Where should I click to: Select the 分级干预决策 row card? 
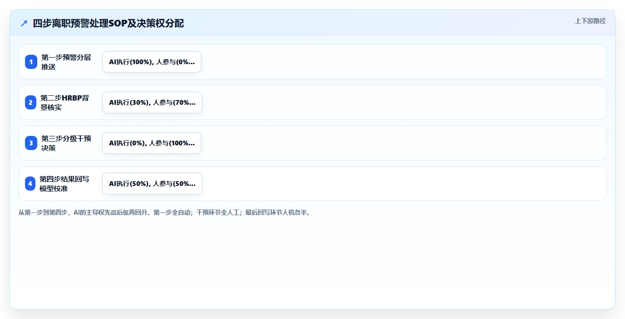312,143
